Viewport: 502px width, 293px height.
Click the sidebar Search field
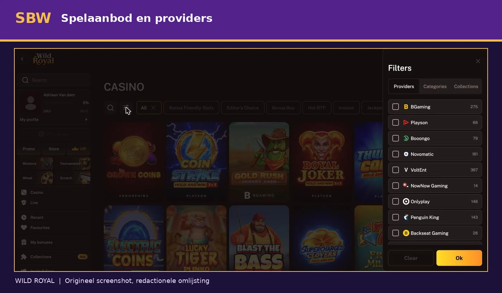click(x=55, y=80)
